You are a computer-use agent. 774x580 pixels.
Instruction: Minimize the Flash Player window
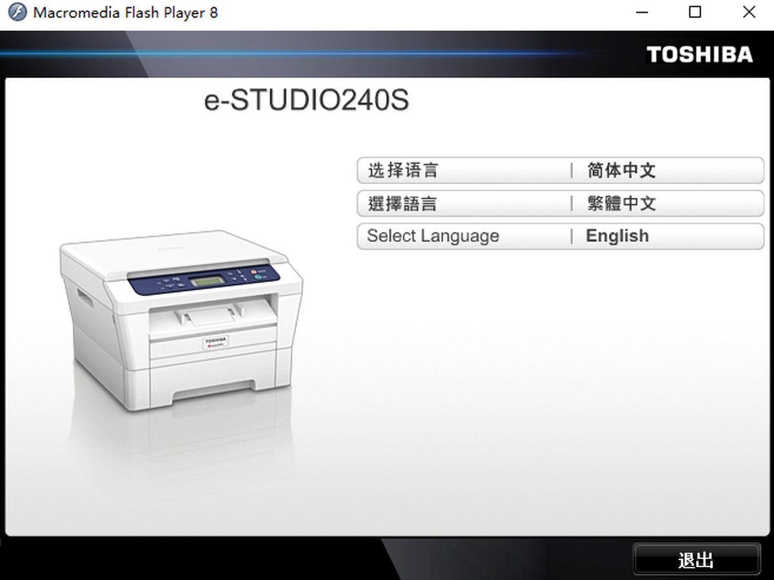click(642, 12)
